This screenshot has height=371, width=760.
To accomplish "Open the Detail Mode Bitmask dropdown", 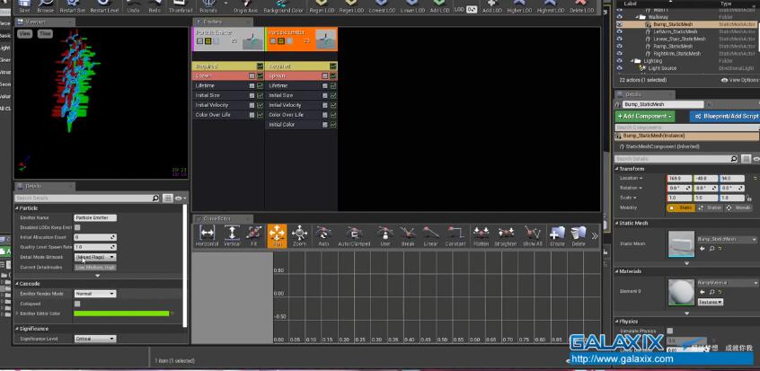I will (x=94, y=257).
